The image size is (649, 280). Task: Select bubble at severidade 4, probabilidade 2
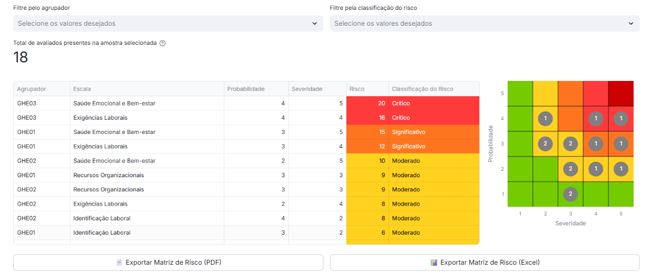(595, 168)
